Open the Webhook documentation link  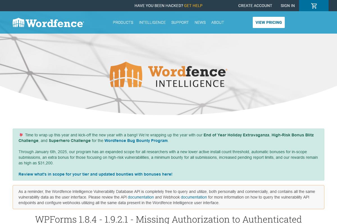(194, 197)
